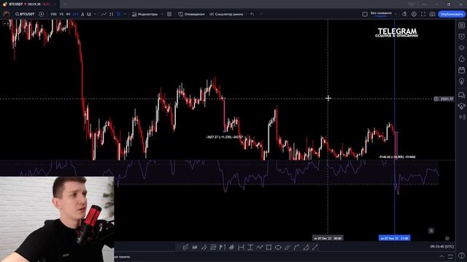Open the BTCUSDT symbol search field
The width and height of the screenshot is (467, 262).
point(25,15)
